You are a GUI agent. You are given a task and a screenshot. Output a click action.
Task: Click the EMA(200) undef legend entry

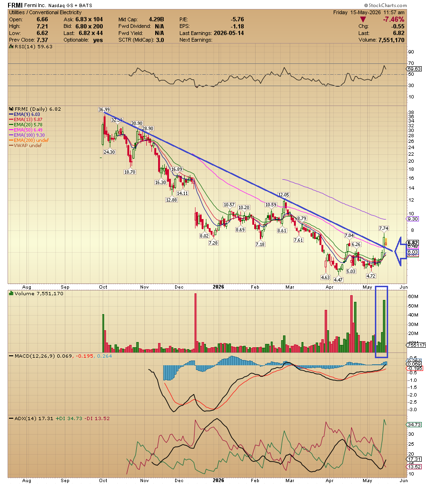[29, 140]
